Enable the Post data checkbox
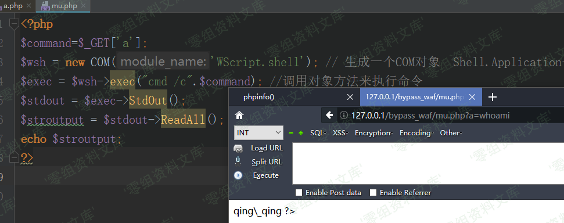This screenshot has height=223, width=564. pos(299,192)
